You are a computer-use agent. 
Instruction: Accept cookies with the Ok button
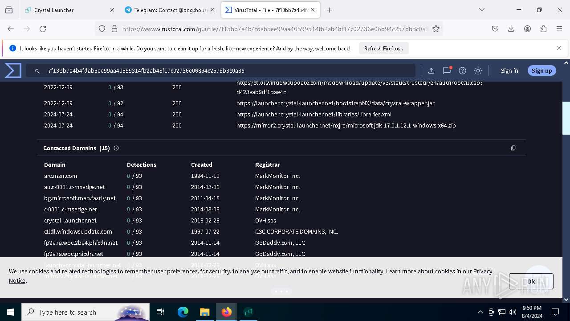point(531,281)
